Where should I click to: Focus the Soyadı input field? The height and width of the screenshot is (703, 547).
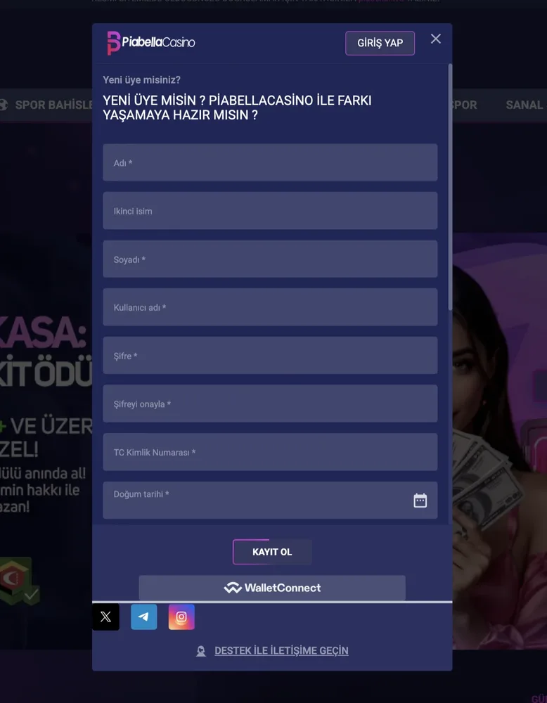click(x=270, y=259)
